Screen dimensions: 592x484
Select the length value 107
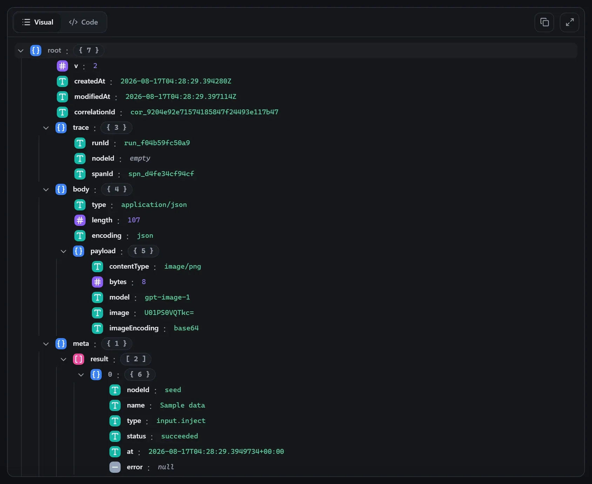(x=134, y=220)
